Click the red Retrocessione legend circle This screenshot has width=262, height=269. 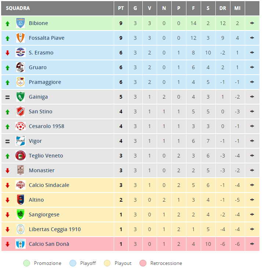click(143, 263)
